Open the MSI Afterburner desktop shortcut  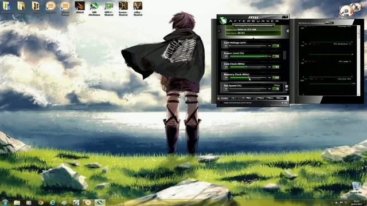(94, 9)
